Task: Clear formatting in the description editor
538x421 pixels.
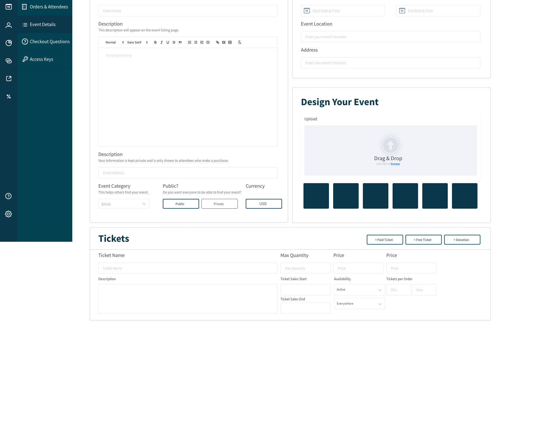Action: (x=239, y=42)
